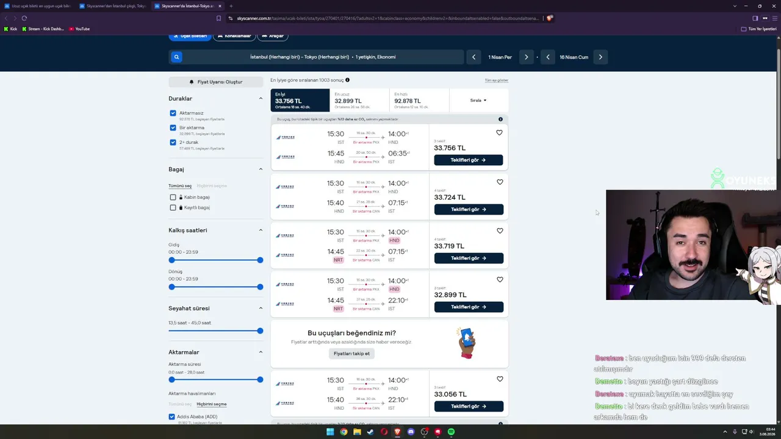Click the Tümünü seç link under Bagaj
This screenshot has height=439, width=781.
(180, 186)
